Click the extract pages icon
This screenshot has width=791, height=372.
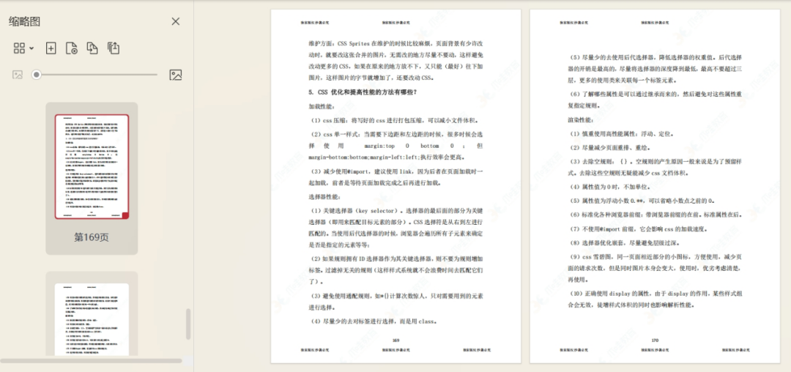click(x=114, y=48)
